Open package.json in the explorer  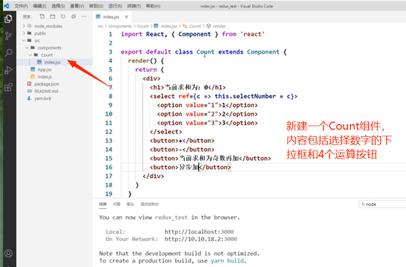coord(46,84)
